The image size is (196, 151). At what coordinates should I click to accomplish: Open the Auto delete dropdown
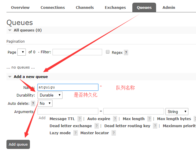tap(45, 103)
